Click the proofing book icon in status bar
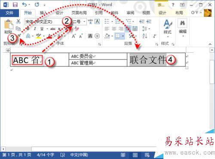 (x=62, y=155)
